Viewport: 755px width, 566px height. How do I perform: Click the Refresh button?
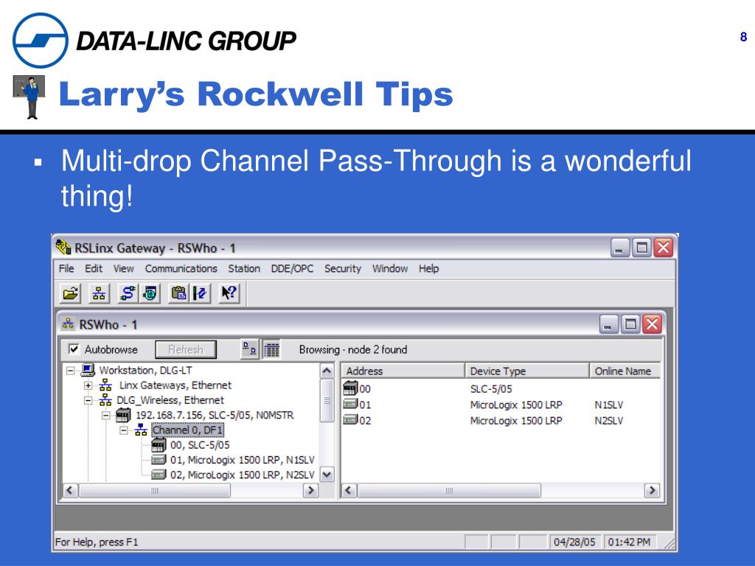[x=186, y=349]
